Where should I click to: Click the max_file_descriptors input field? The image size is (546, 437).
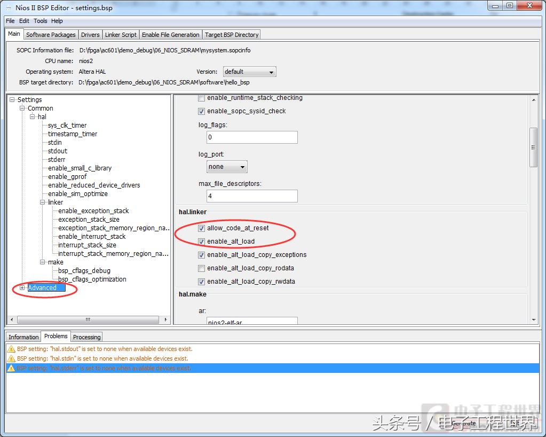pos(252,196)
